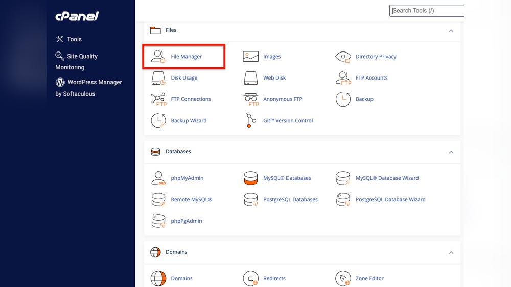
Task: Click the Databases section header icon
Action: [x=155, y=152]
